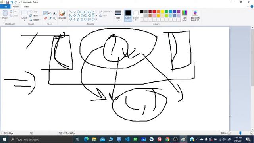
Task: Select the Pencil tool
Action: point(45,13)
